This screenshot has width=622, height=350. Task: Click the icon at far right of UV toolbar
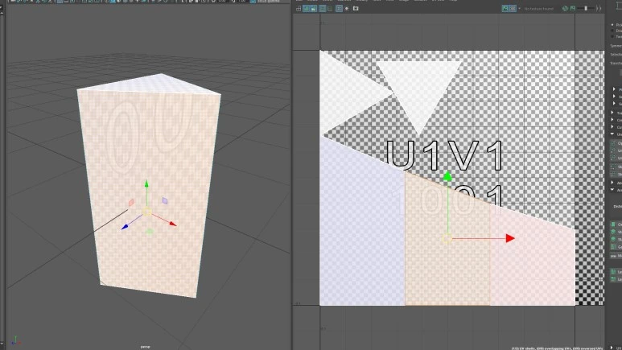[x=599, y=8]
